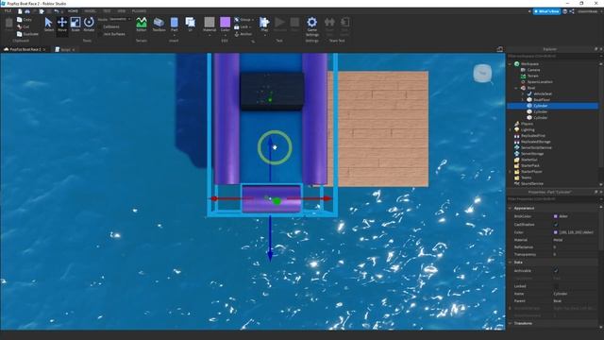Click the Color property RGB swatch
604x340 pixels.
(556, 232)
